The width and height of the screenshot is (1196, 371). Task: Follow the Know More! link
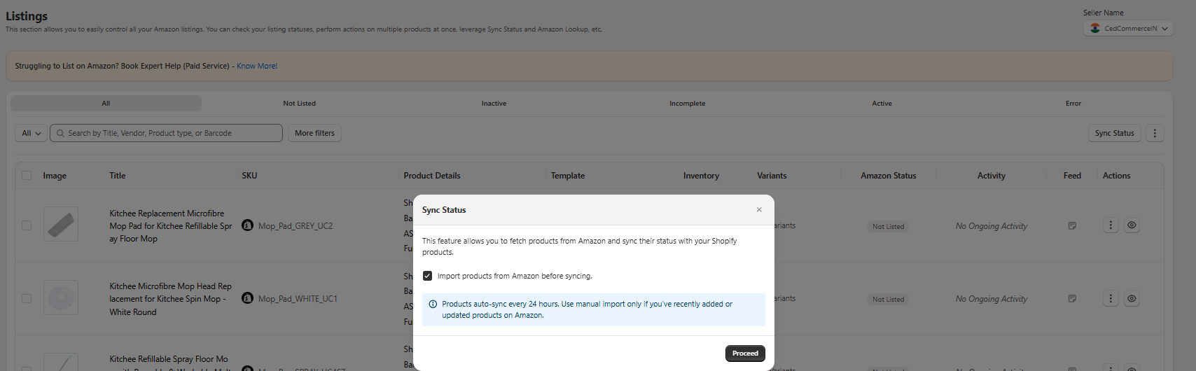click(257, 66)
